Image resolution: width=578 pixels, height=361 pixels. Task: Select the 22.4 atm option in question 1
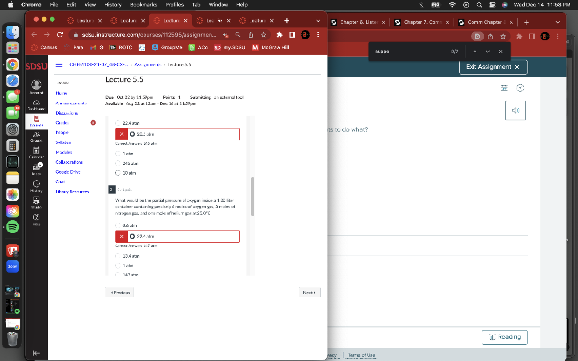[x=118, y=123]
